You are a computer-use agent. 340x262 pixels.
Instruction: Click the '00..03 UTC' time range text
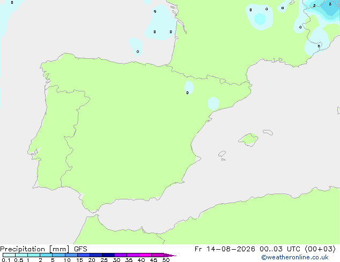(279, 249)
